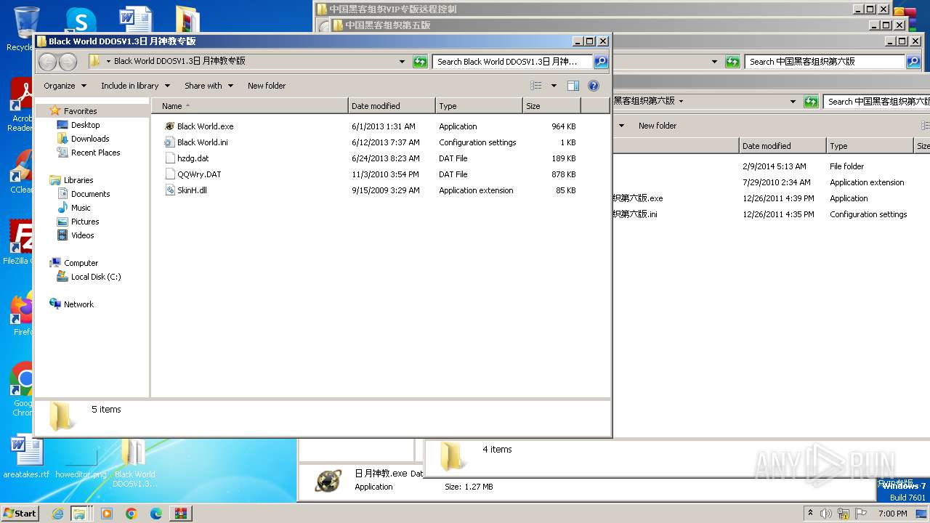Sort by Type column in front window
Screen dimensions: 930x523
pos(480,106)
